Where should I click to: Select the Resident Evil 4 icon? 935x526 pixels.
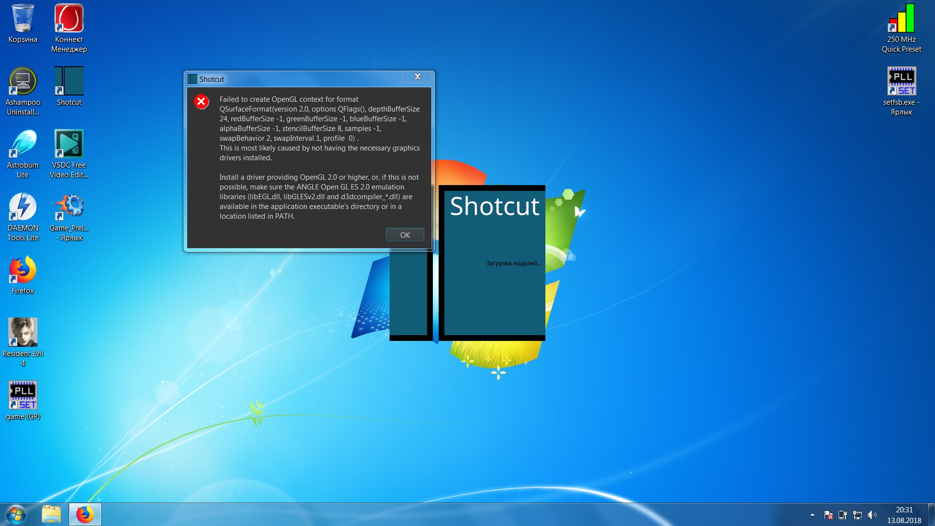pos(22,333)
